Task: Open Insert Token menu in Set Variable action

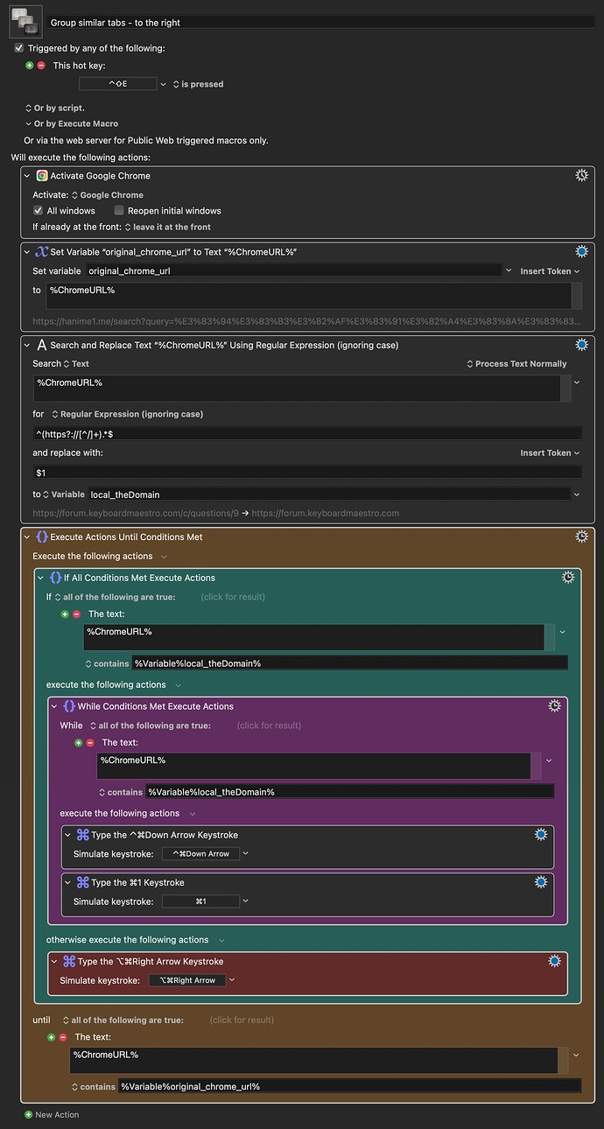Action: [x=549, y=271]
